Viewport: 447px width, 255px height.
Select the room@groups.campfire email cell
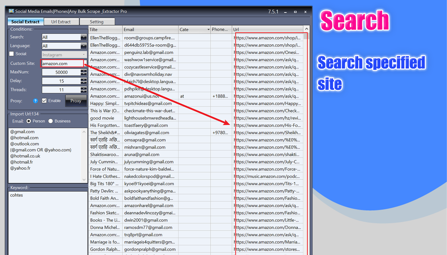click(151, 38)
